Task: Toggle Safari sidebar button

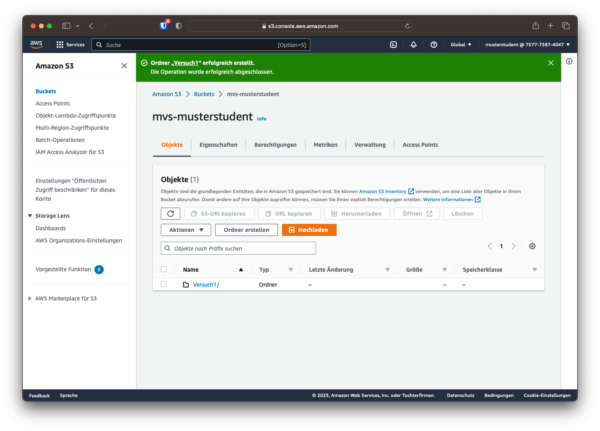Action: 66,26
